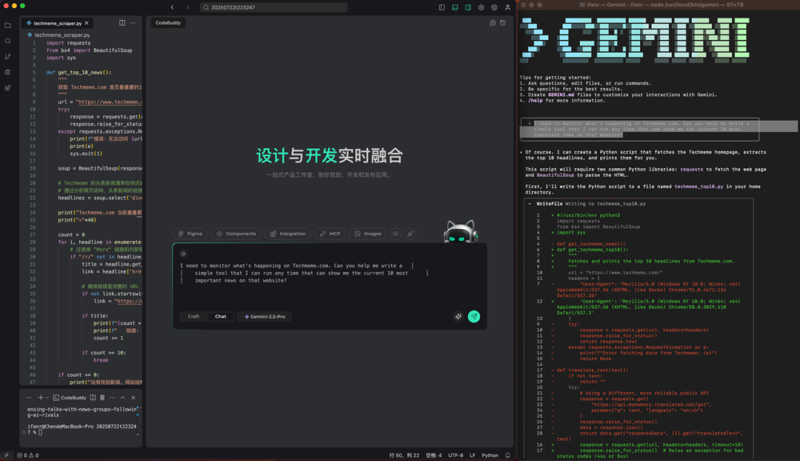Split the terminal panel
800x461 pixels.
[93, 398]
